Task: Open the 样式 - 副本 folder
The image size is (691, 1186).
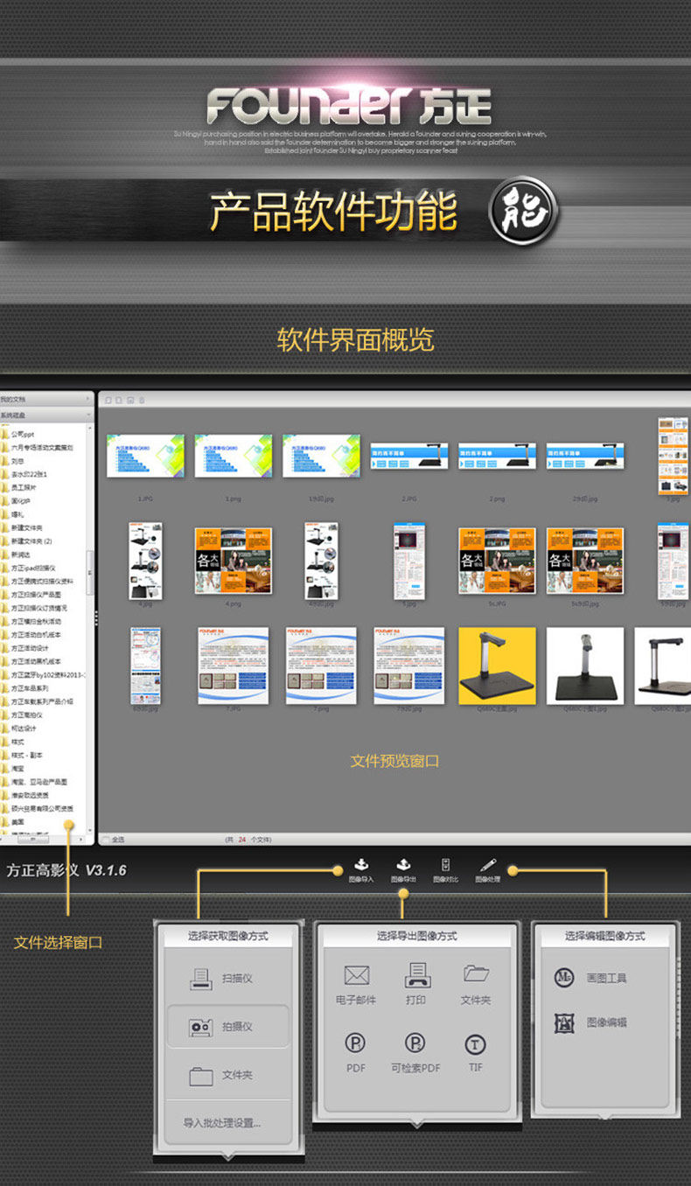Action: (x=22, y=755)
